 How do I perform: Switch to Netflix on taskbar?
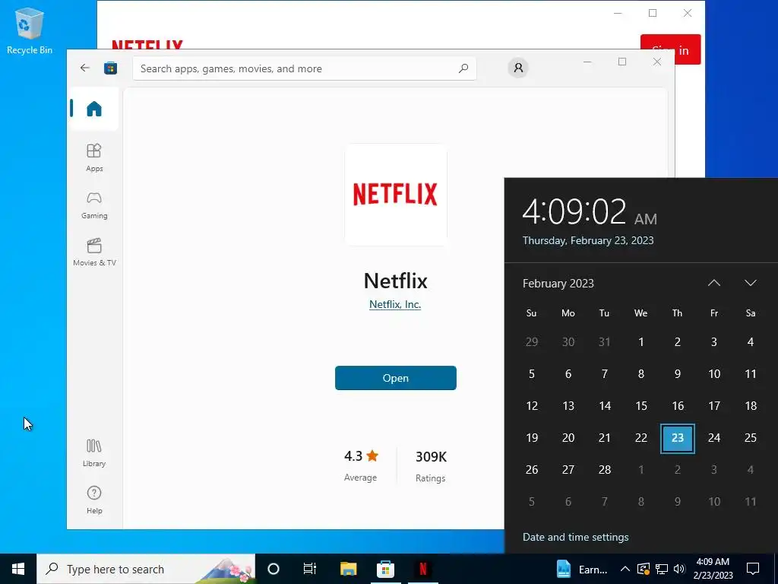(422, 569)
